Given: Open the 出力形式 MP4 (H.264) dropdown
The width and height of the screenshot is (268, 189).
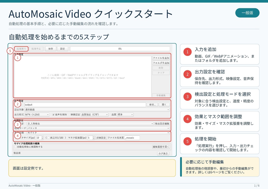Looking at the screenshot, I should (37, 115).
